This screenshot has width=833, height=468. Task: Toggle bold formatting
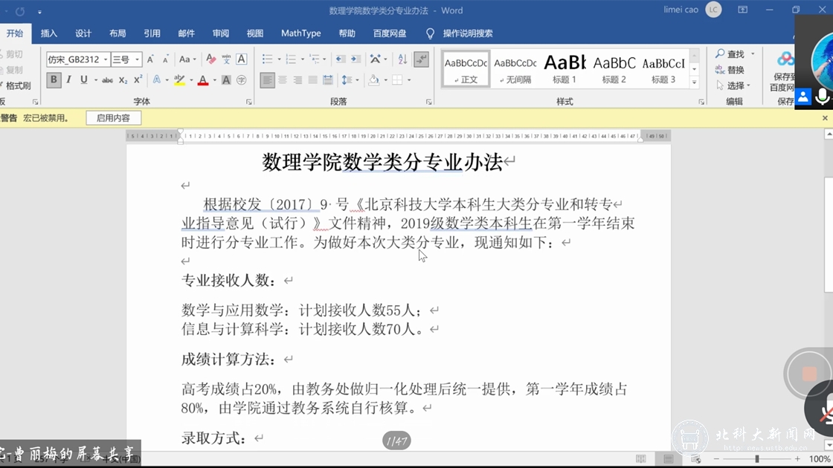(54, 80)
